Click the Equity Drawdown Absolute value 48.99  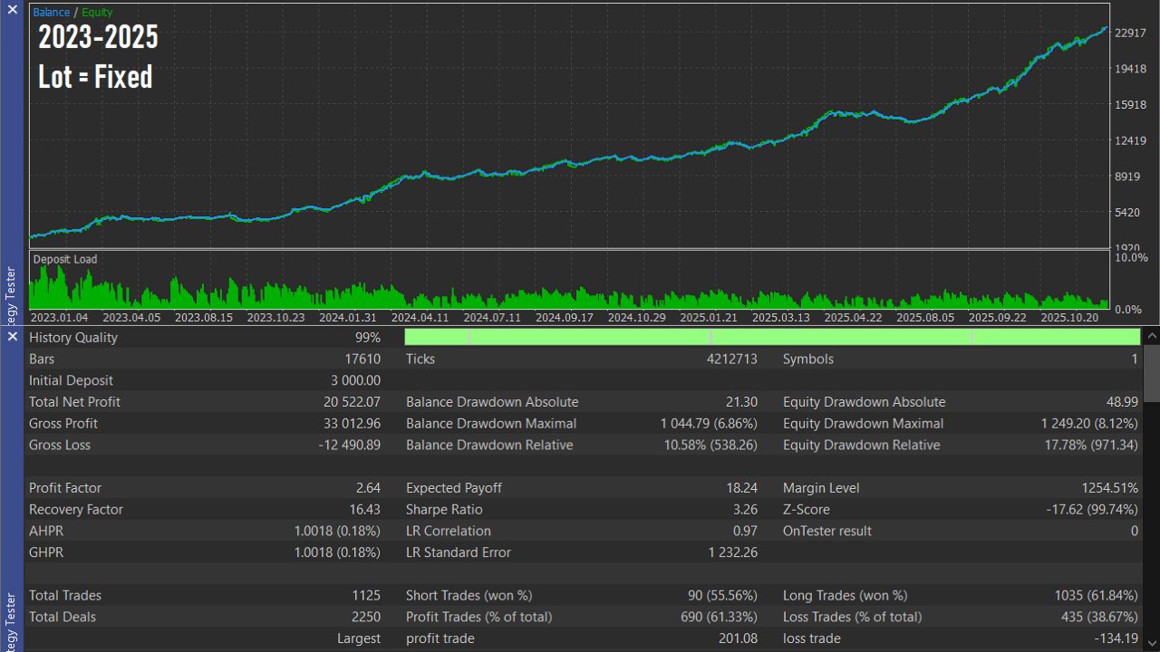pyautogui.click(x=1120, y=402)
